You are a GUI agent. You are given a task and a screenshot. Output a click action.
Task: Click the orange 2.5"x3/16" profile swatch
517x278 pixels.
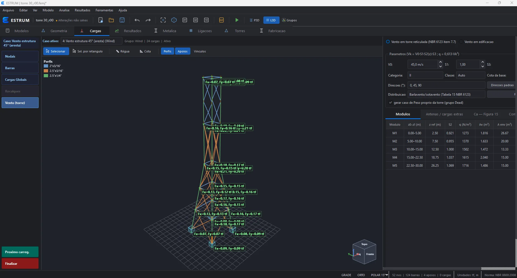coord(46,71)
